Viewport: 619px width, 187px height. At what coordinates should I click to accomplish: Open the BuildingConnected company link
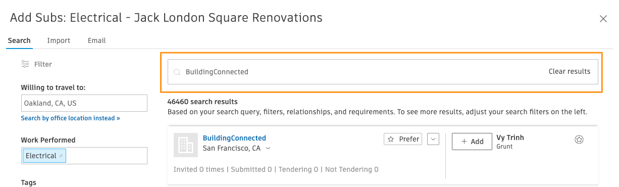(x=234, y=138)
